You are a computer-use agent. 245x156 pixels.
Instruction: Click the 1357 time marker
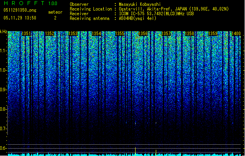166,34
